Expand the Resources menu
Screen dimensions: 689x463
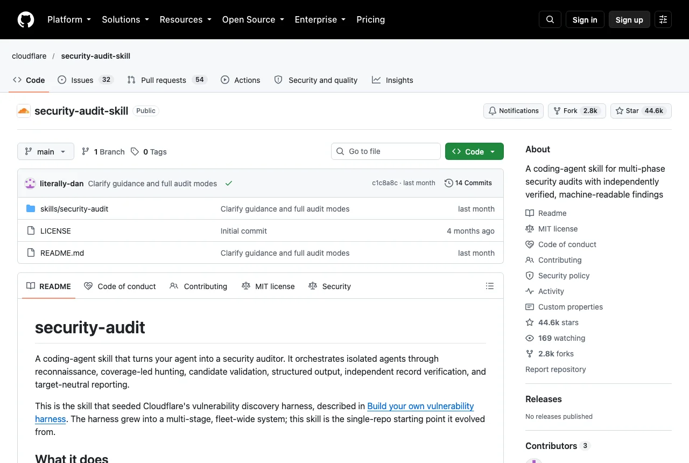tap(185, 19)
